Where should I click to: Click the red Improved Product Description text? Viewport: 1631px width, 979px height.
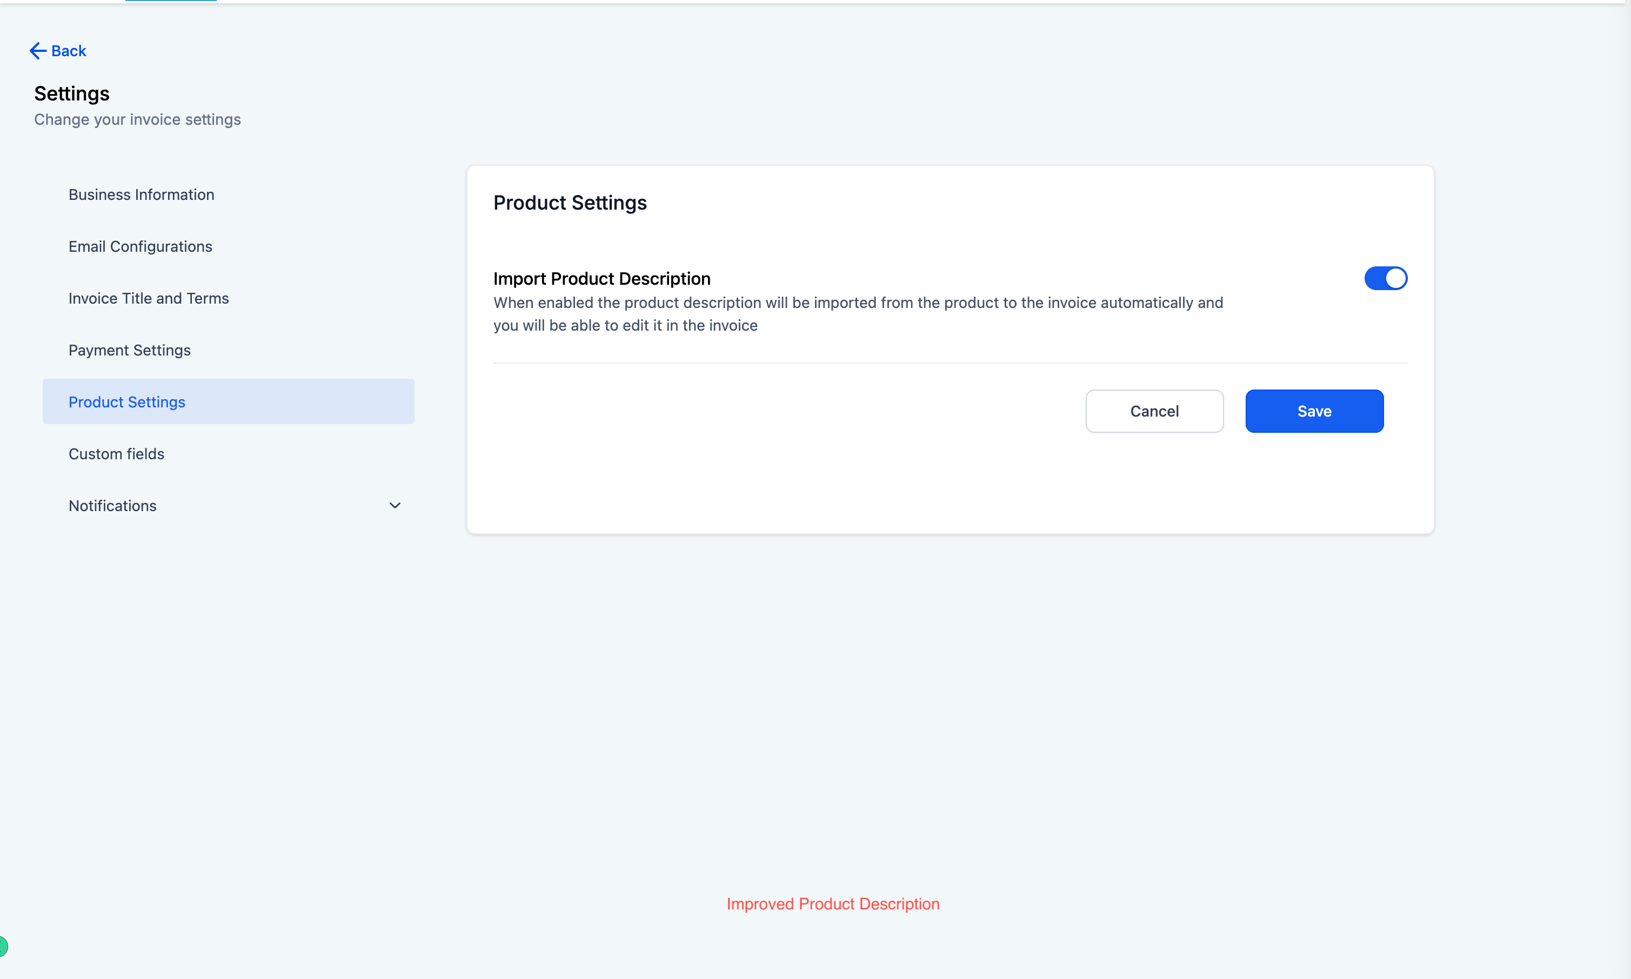point(833,904)
